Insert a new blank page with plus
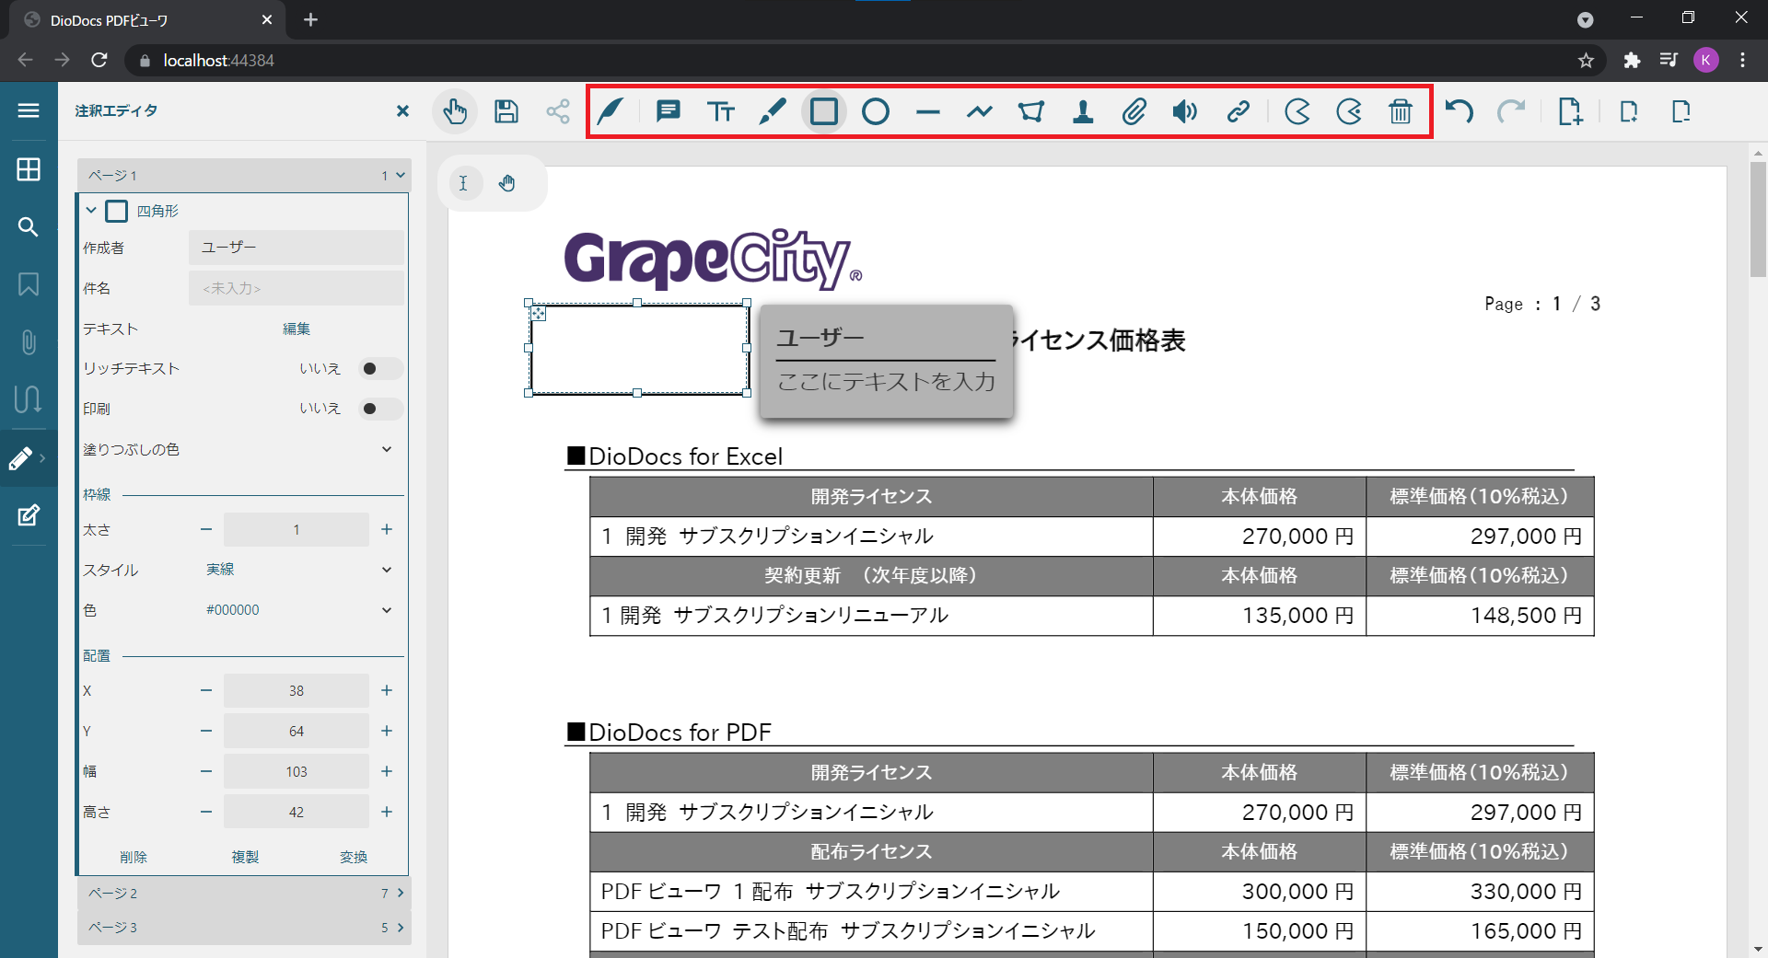 1570,111
